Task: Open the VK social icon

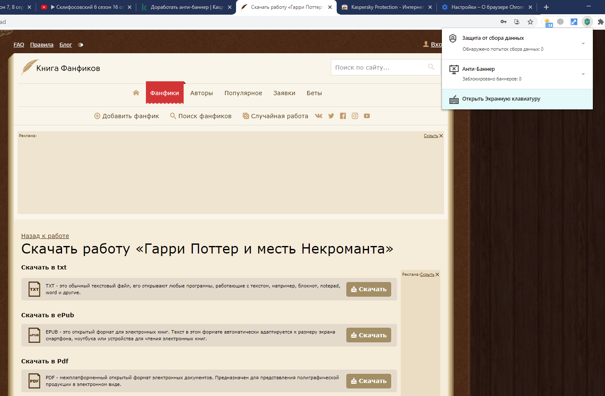Action: pyautogui.click(x=319, y=116)
